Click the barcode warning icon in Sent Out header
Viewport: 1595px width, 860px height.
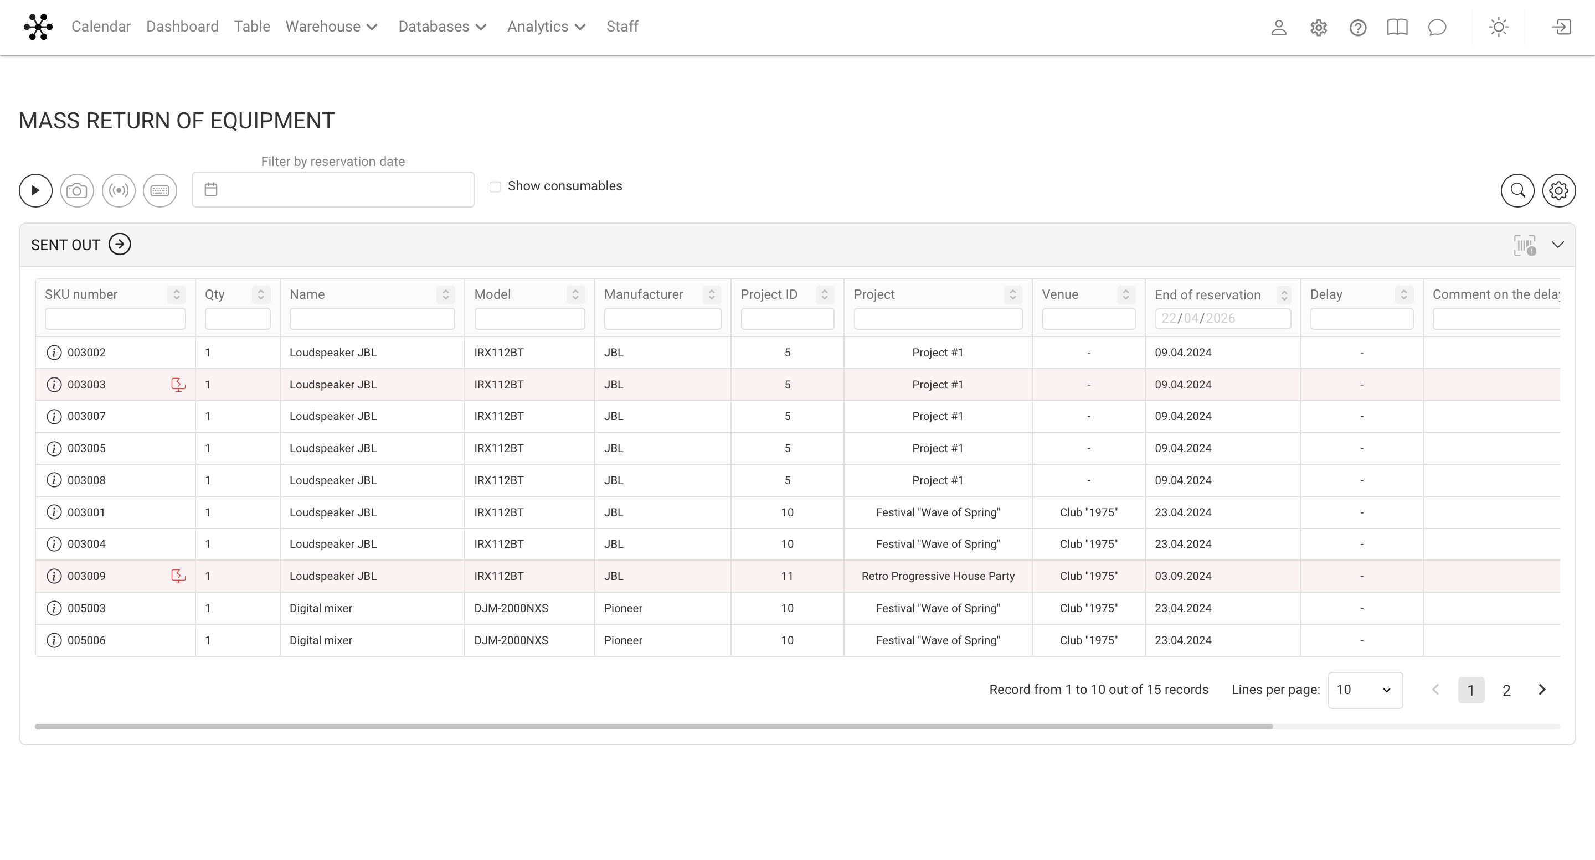1525,245
